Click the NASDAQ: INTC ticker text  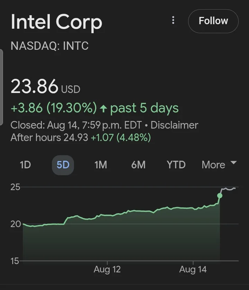49,46
